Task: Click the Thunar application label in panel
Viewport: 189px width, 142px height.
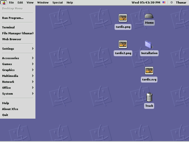Action: [181, 3]
